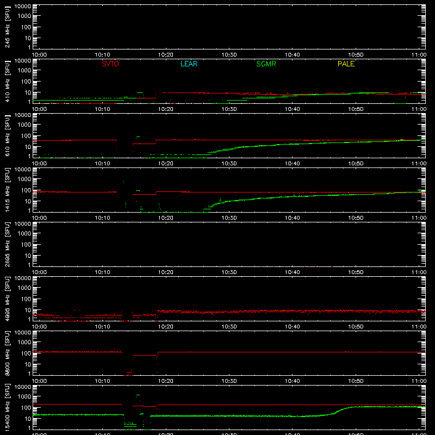Select 10:10 time label under 410 MHz panel
This screenshot has height=435, width=435.
point(102,109)
